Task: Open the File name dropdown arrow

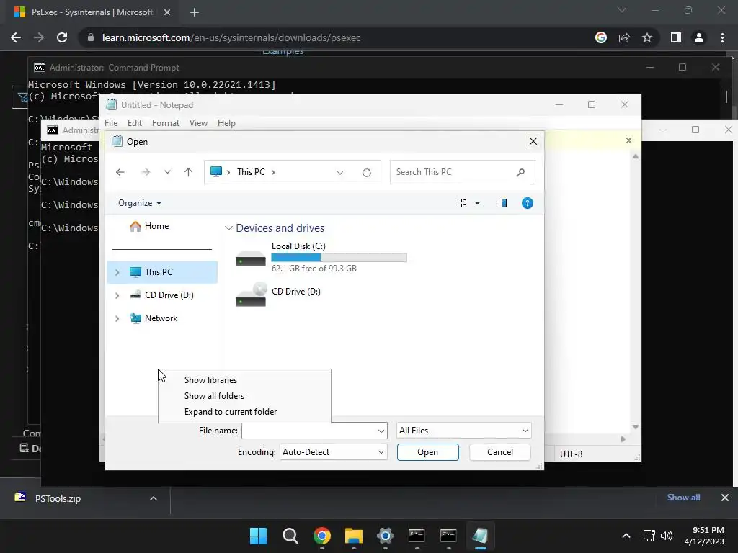Action: point(381,431)
